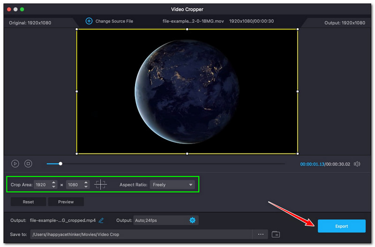
Task: Click the bottom-center crop handle
Action: coord(187,154)
